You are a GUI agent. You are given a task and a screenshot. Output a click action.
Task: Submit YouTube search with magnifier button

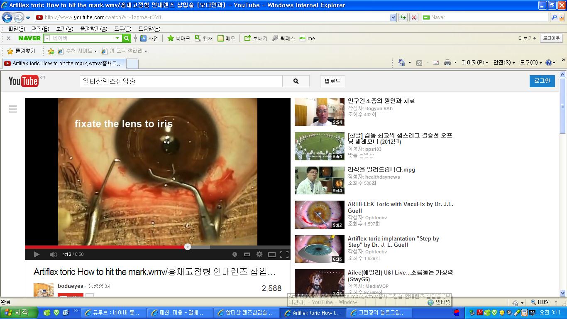296,81
